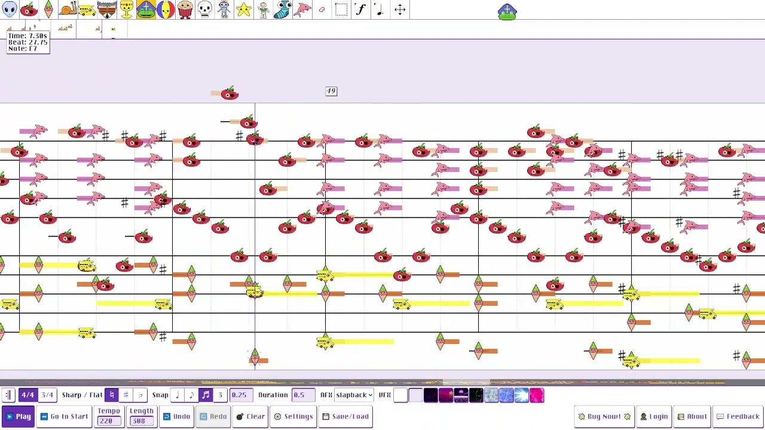
Task: Set time signature to 3/4
Action: pyautogui.click(x=47, y=395)
